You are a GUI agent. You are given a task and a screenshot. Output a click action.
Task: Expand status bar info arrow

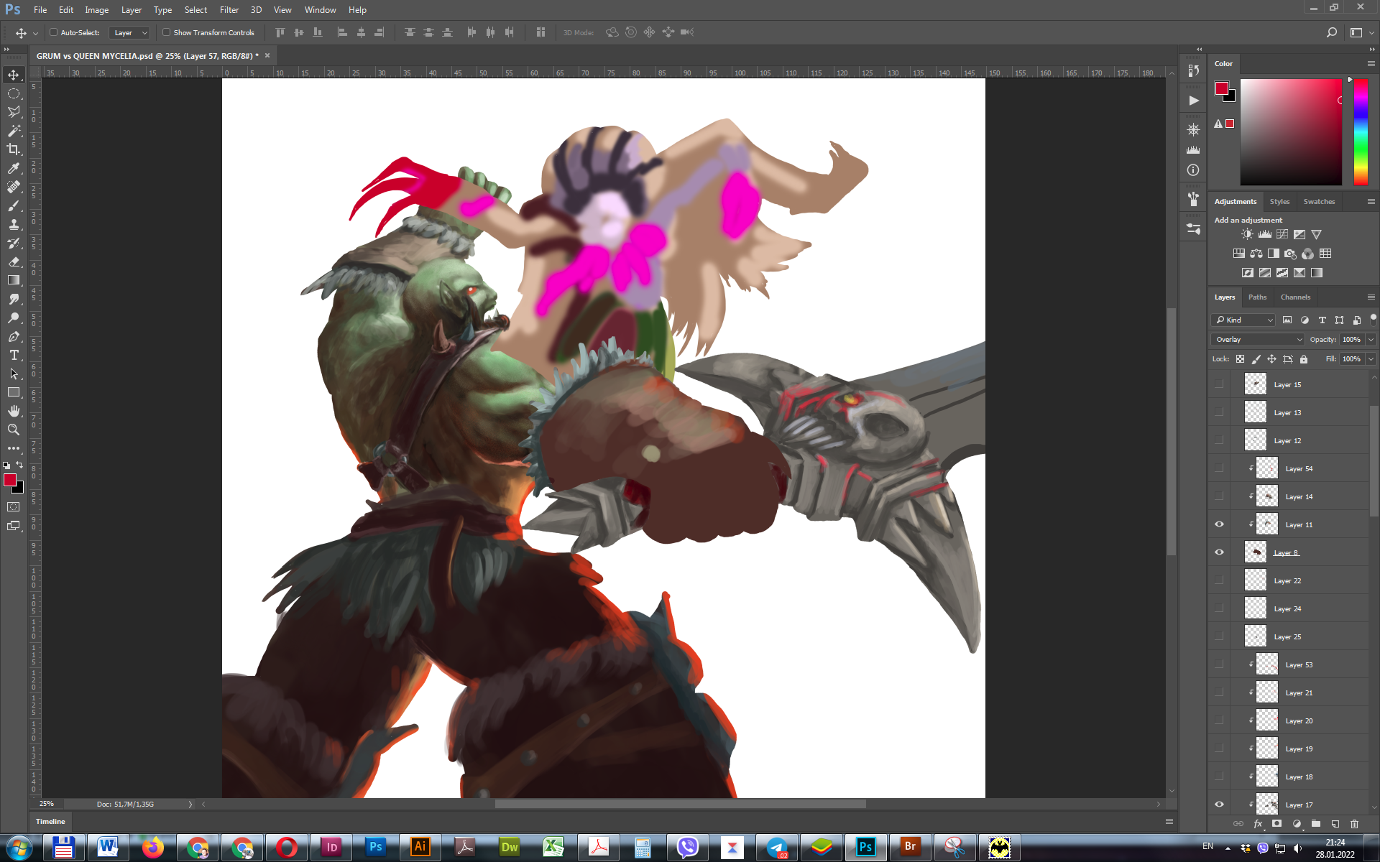(190, 805)
